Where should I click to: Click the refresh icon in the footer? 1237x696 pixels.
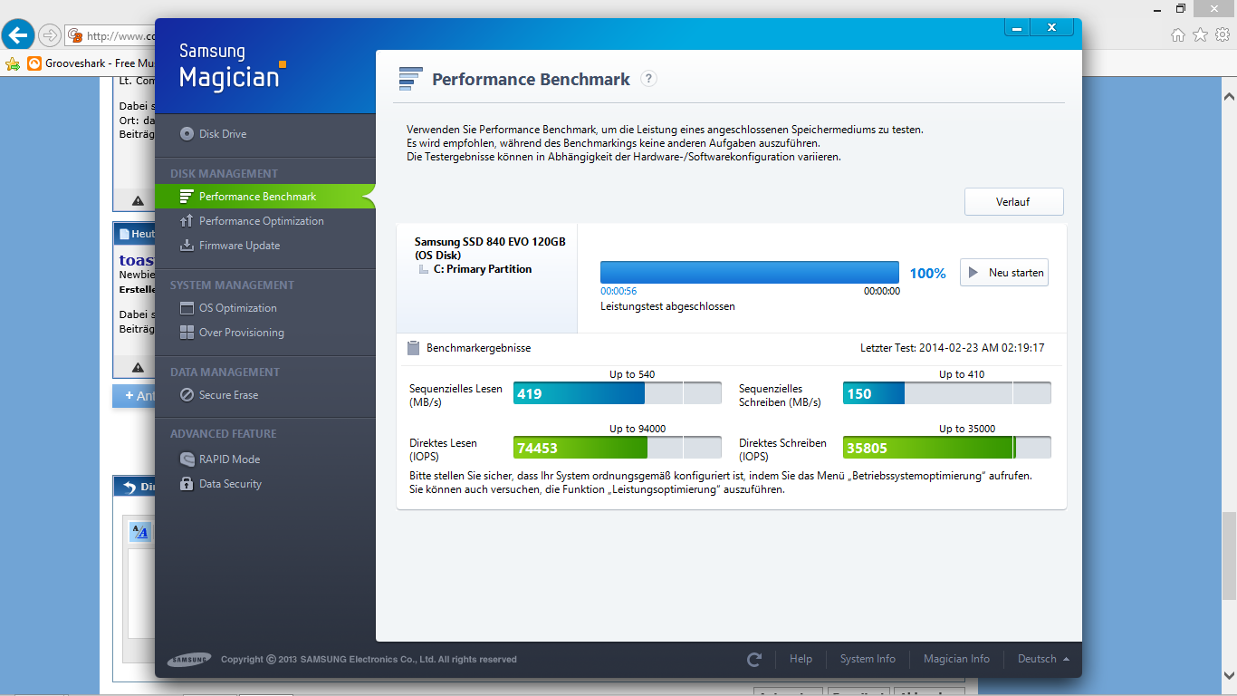[754, 660]
